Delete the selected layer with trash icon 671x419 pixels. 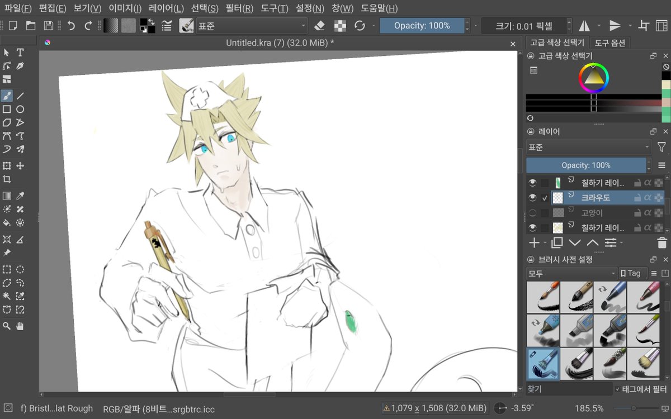(661, 242)
